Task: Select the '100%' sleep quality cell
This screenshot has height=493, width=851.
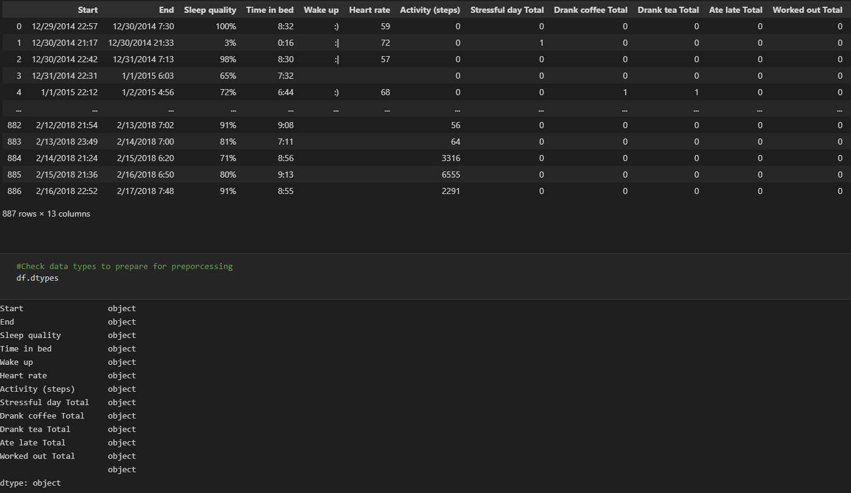Action: click(226, 26)
